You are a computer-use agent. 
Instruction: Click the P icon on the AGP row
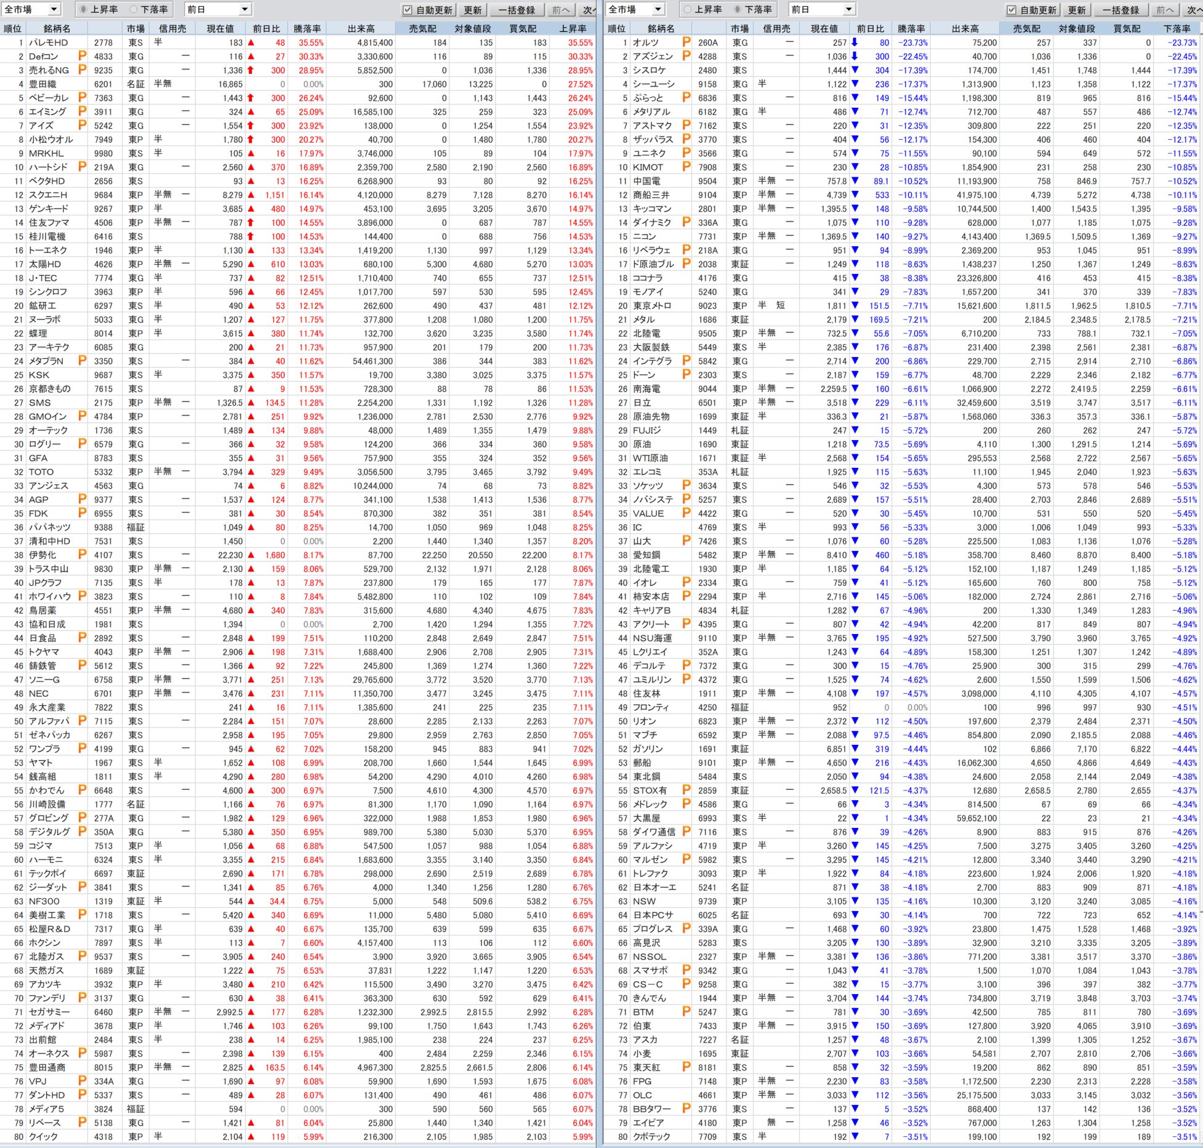click(x=82, y=499)
